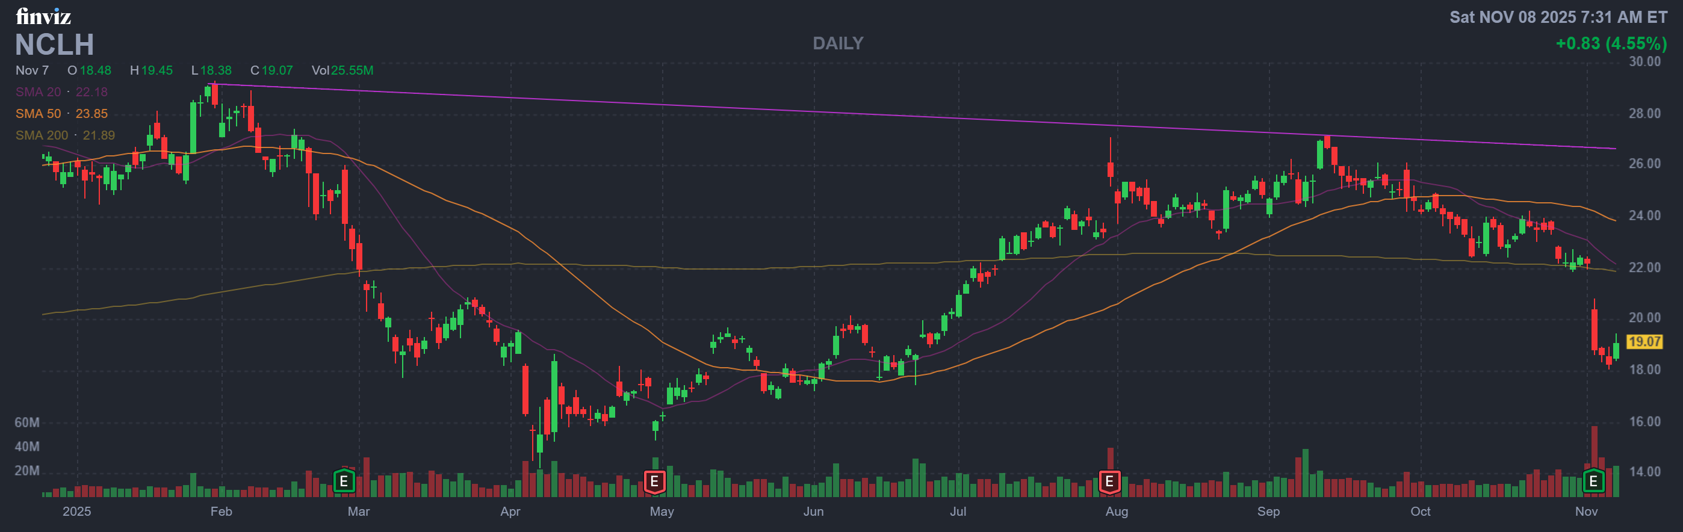Screen dimensions: 1683x532
Task: Click the finviz logo
Action: pos(43,16)
